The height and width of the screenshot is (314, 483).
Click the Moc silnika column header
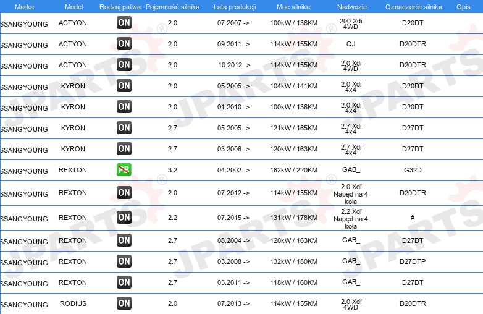[x=293, y=7]
